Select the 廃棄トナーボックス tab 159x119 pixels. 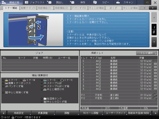pyautogui.click(x=28, y=8)
